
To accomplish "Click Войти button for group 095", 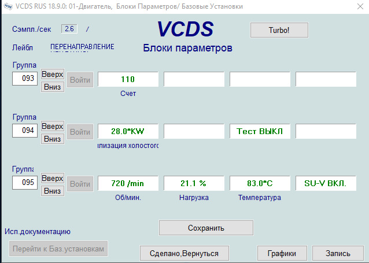I will point(80,184).
